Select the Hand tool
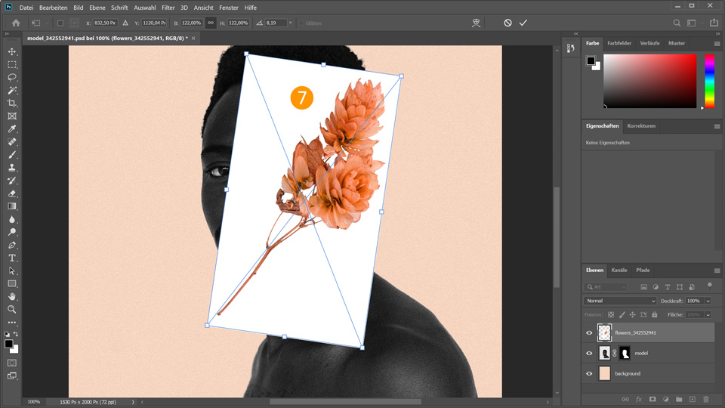Viewport: 725px width, 408px height. (x=12, y=296)
